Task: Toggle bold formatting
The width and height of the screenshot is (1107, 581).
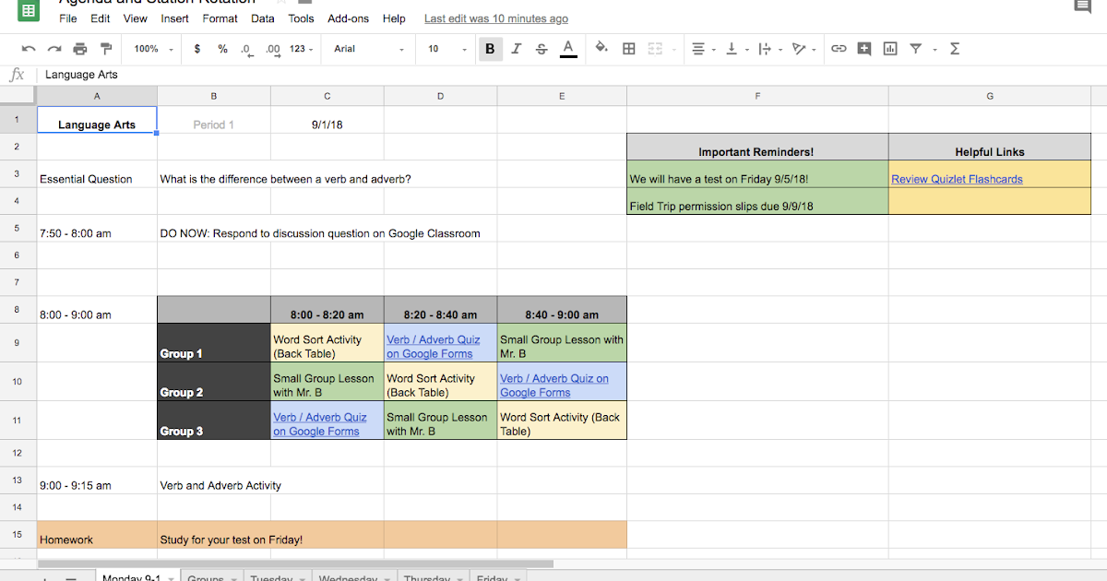Action: (490, 48)
